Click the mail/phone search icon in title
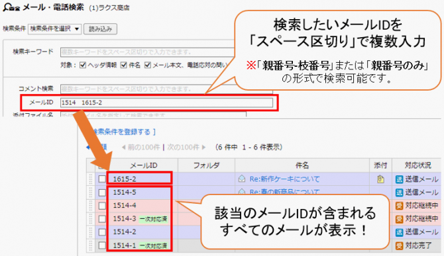 11,7
